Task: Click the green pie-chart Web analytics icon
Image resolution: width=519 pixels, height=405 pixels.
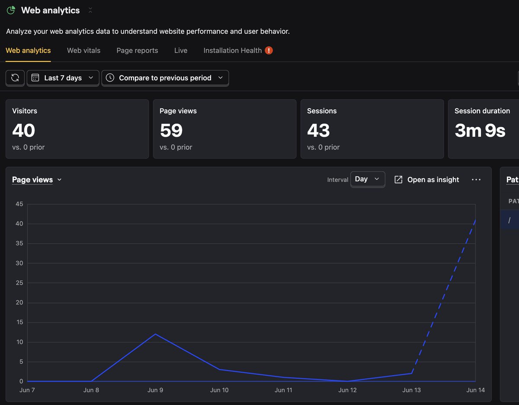Action: pos(11,10)
